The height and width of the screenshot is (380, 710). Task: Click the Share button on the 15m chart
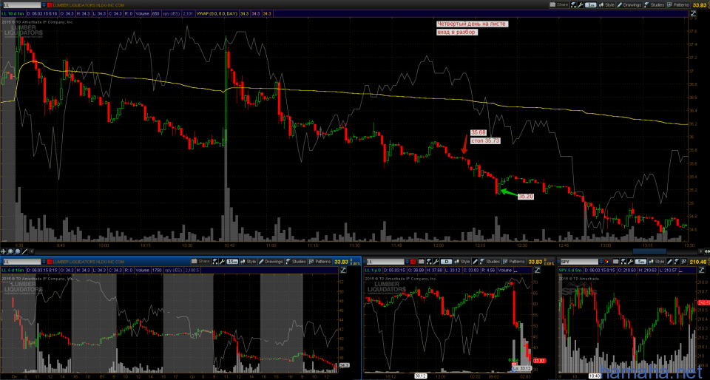click(x=200, y=262)
